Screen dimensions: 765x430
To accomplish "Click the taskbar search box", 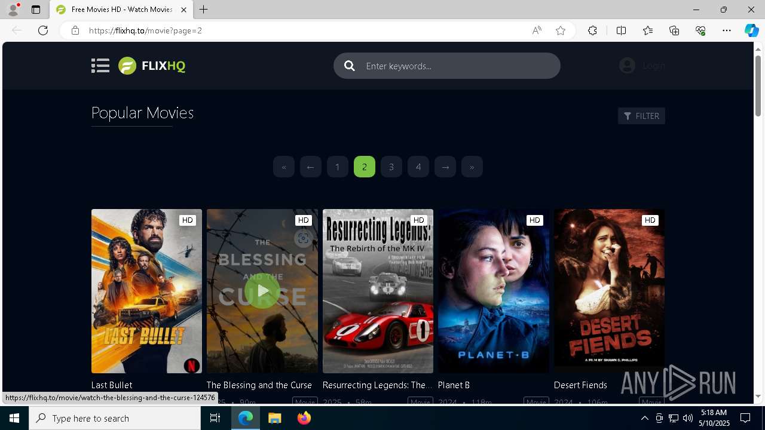I will (115, 418).
